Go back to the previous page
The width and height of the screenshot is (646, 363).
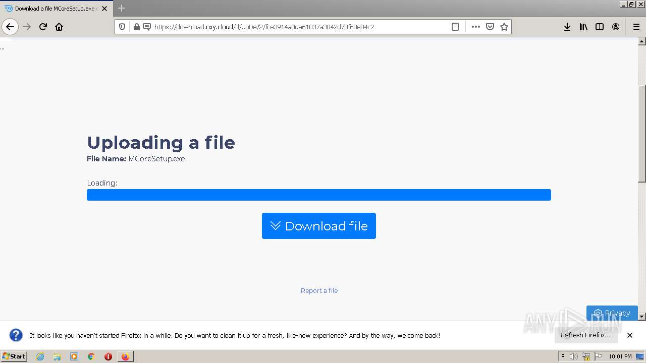pos(10,27)
